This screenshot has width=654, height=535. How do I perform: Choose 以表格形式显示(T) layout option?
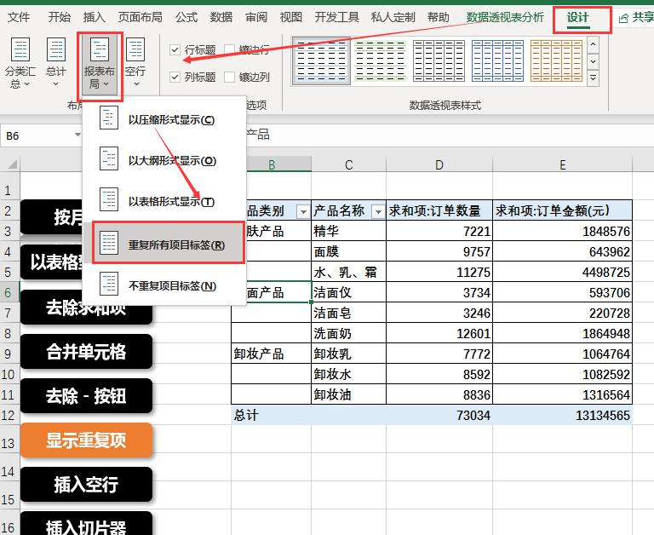(163, 202)
